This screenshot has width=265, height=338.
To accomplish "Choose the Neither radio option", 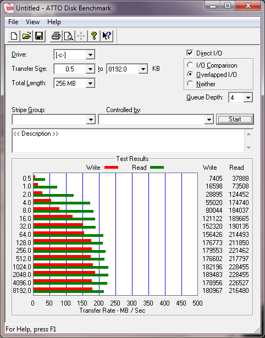I will pos(190,84).
